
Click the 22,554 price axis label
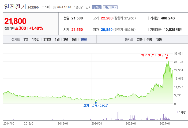(179, 70)
